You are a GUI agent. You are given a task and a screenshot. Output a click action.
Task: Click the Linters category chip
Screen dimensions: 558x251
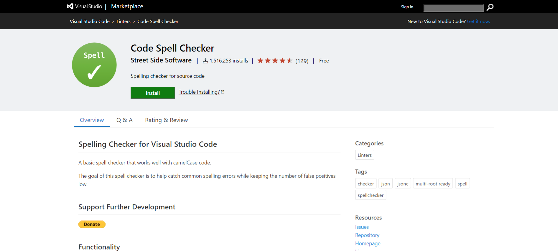pos(365,155)
